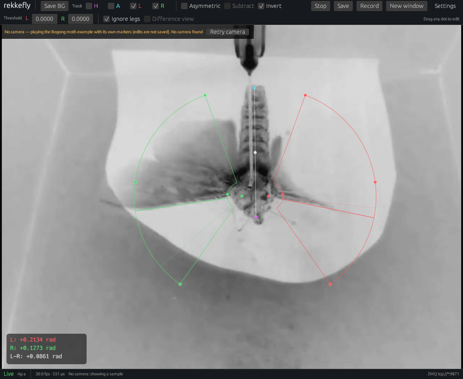Select the red hinge dot on the thorax
The image size is (463, 379).
click(269, 196)
